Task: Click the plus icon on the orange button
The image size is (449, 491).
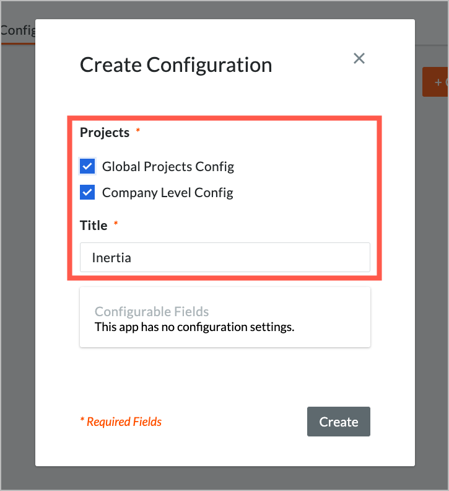Action: click(438, 82)
